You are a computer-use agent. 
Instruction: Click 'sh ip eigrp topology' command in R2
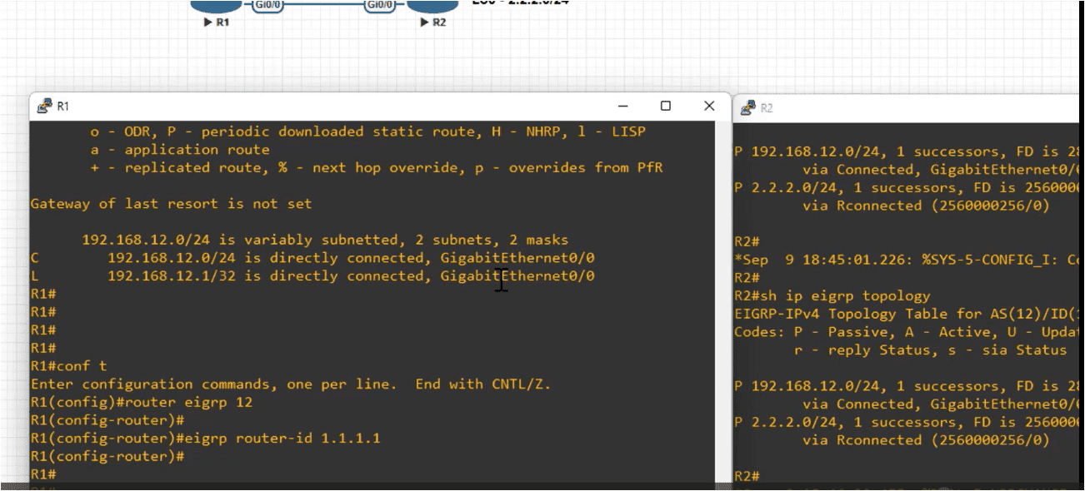[x=832, y=295]
